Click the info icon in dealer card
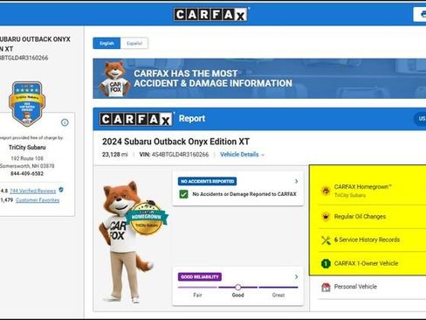Image resolution: width=426 pixels, height=320 pixels. [65, 122]
